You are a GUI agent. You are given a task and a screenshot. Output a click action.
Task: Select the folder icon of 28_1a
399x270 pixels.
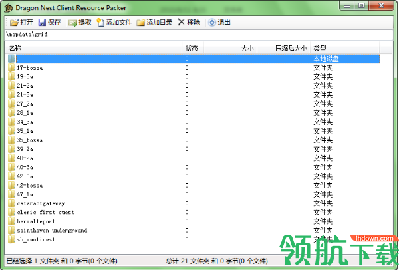pos(11,113)
